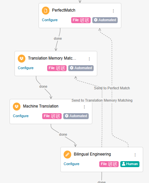This screenshot has height=183, width=149.
Task: Open Translation Memory Matching three-dot menu
Action: pos(89,59)
